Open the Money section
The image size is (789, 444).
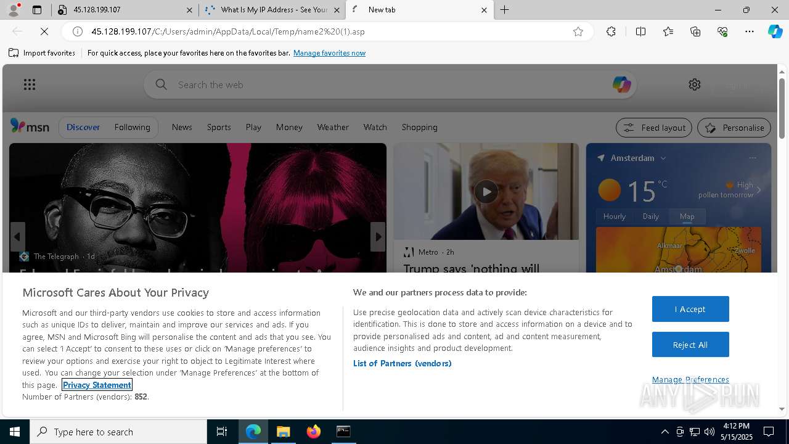[289, 127]
